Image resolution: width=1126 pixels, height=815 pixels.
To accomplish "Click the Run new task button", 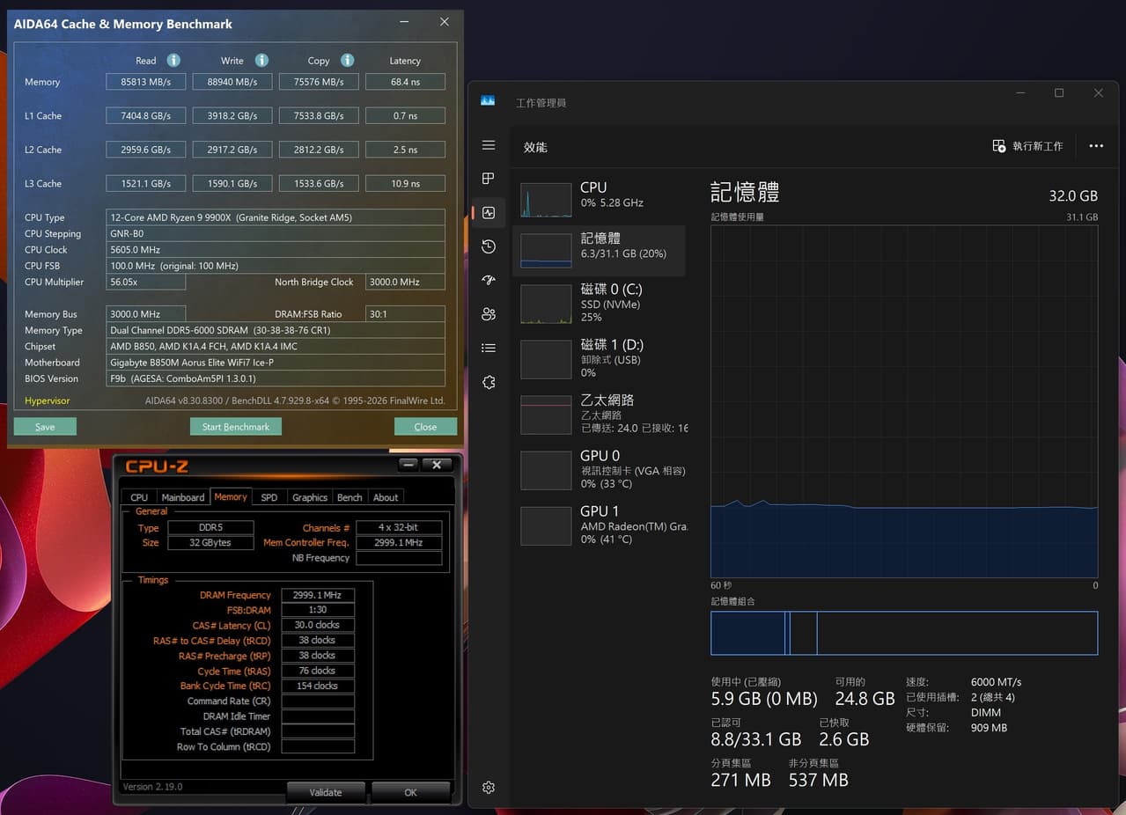I will tap(1027, 146).
